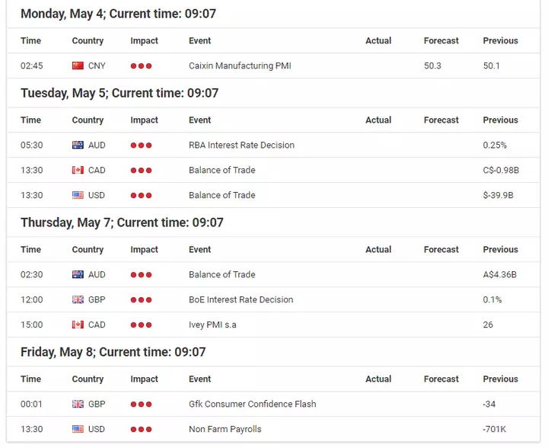Click the Impact column header under Monday
Viewport: 548px width, 448px height.
click(x=144, y=40)
